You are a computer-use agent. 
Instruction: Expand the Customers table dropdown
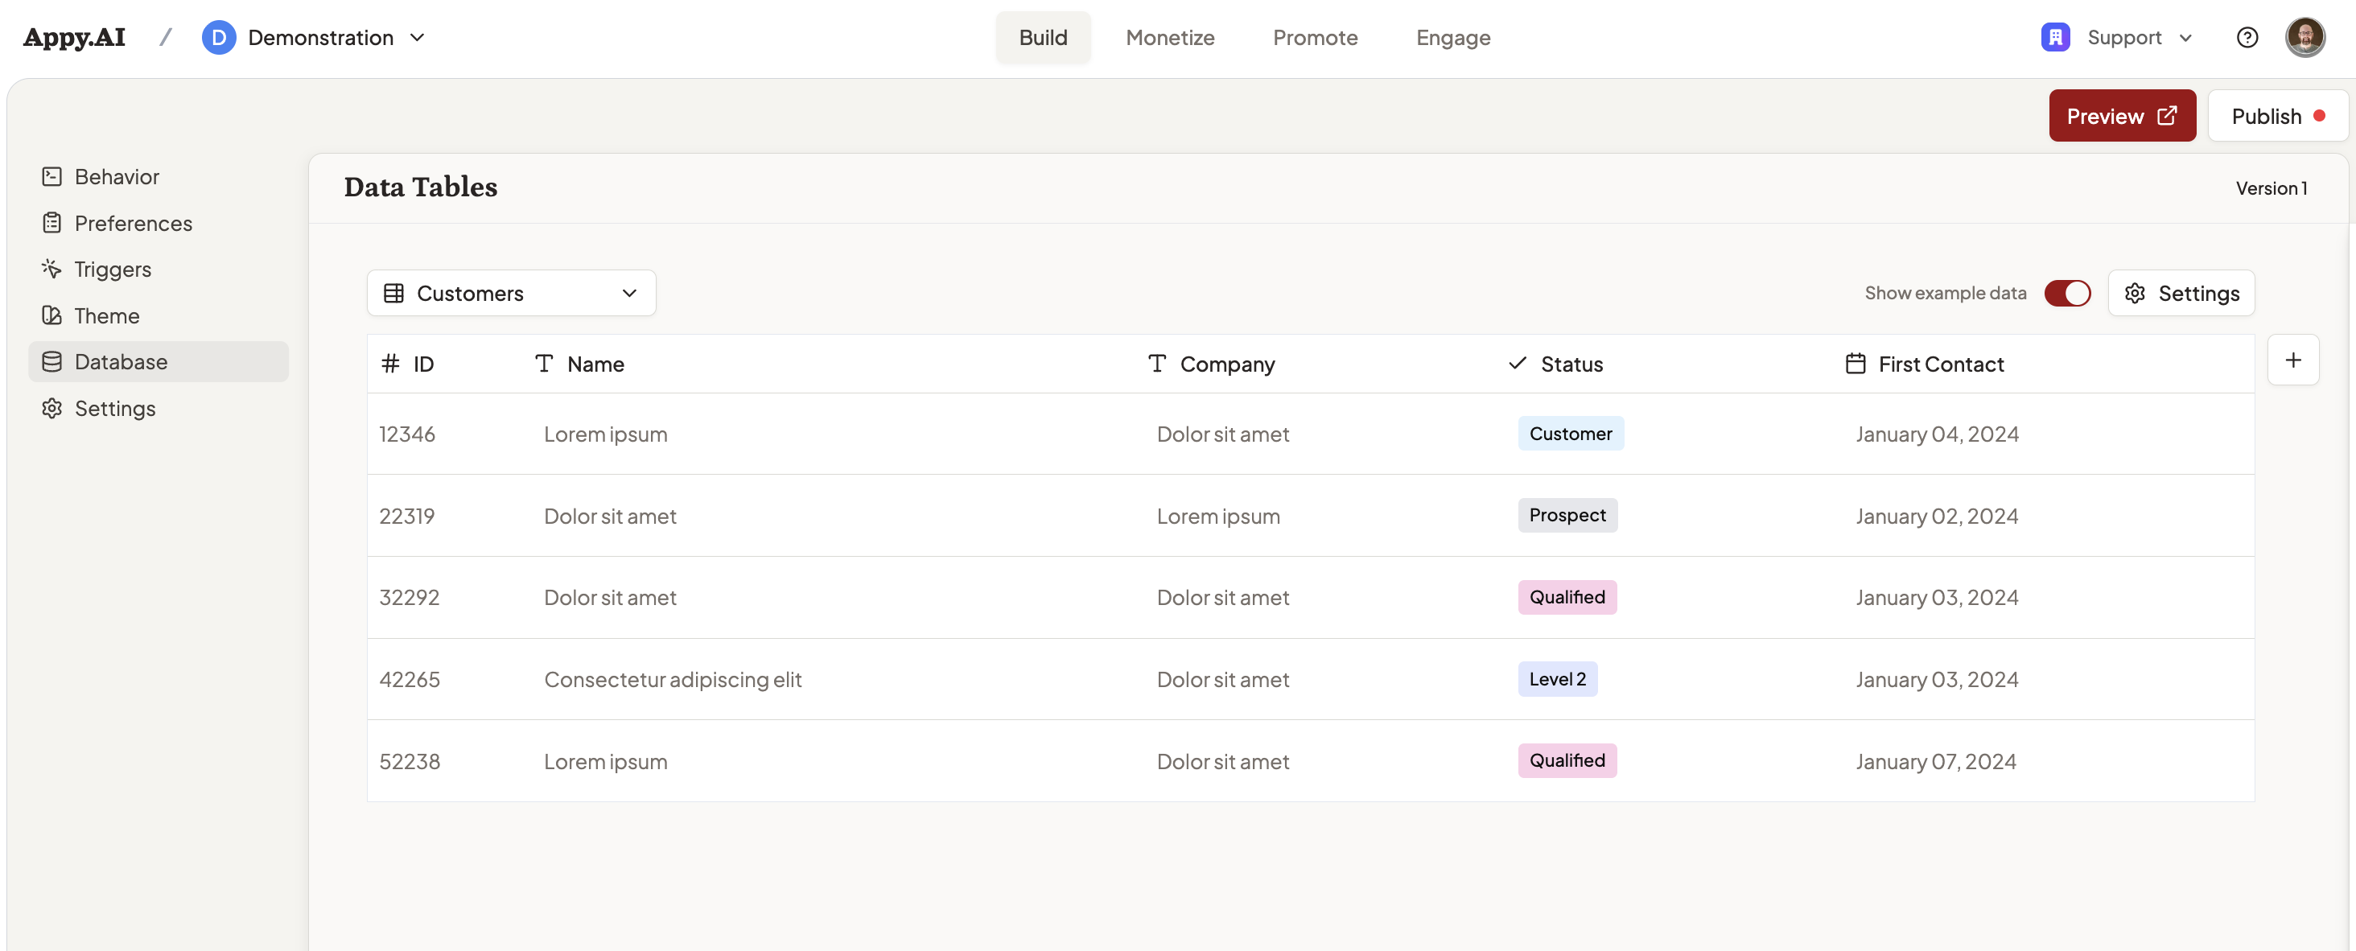point(510,293)
